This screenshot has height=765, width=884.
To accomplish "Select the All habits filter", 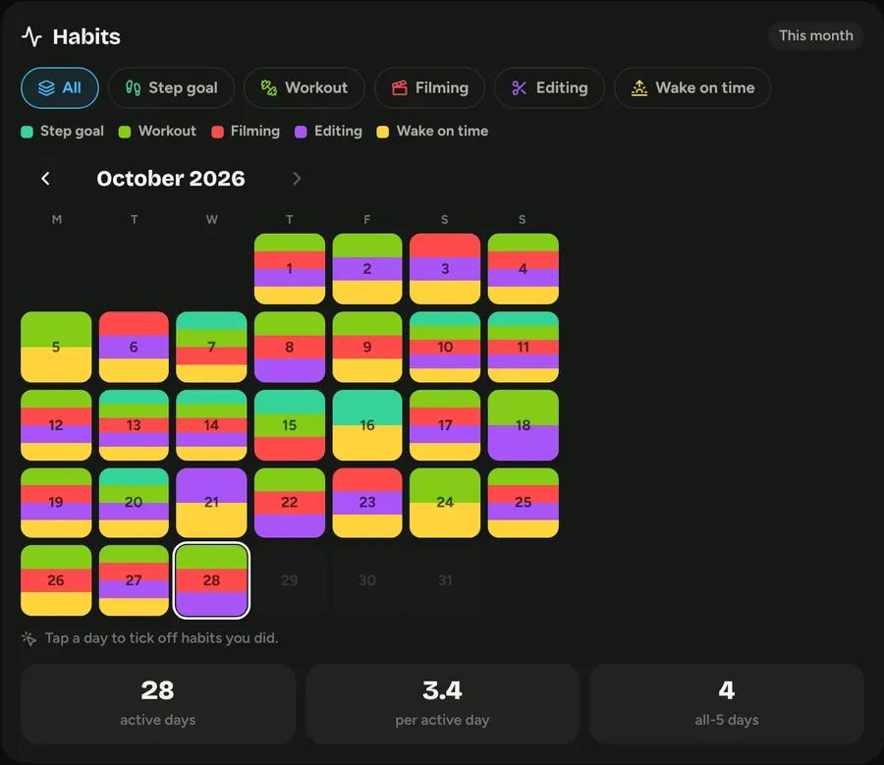I will (60, 88).
